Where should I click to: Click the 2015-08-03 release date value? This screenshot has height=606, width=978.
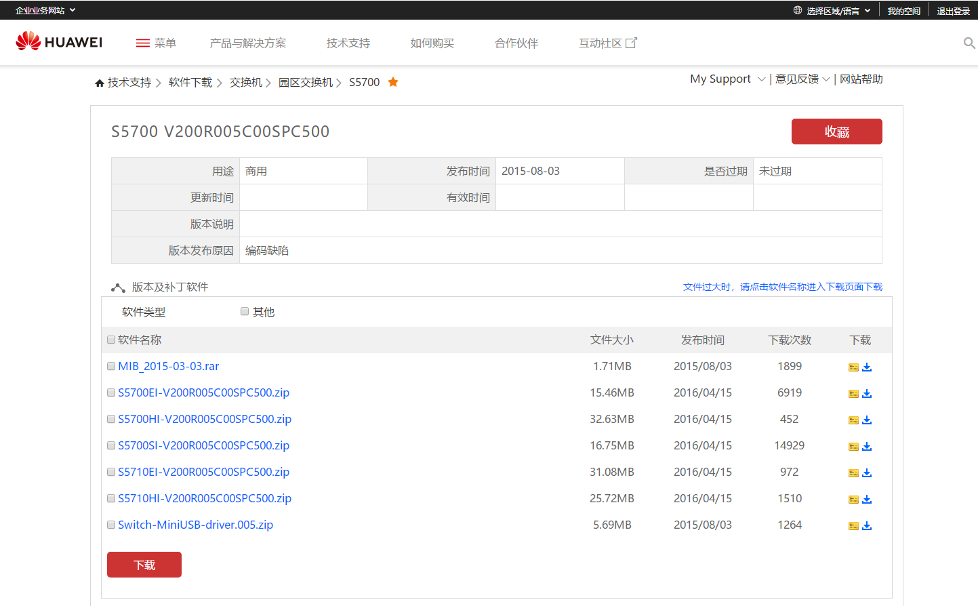(x=531, y=171)
